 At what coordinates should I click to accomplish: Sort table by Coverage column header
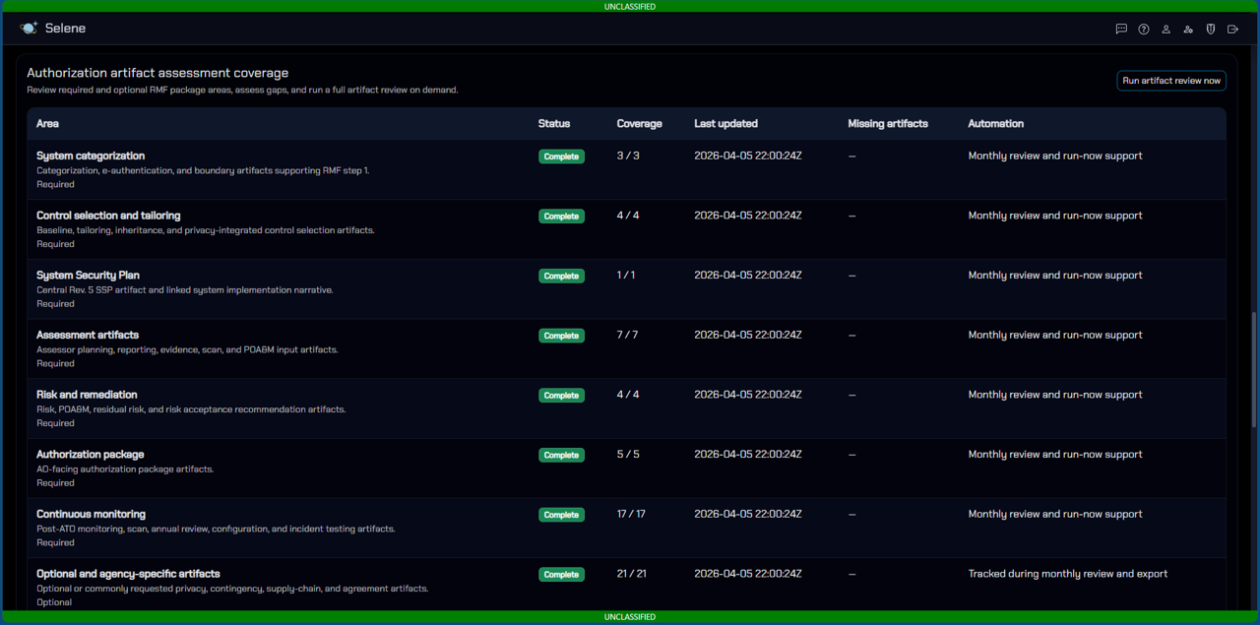(639, 124)
